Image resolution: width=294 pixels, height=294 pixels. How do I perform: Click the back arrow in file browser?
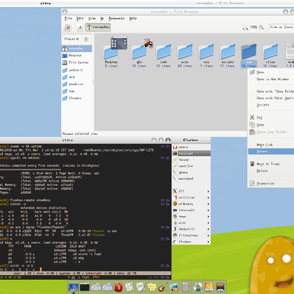(79, 27)
